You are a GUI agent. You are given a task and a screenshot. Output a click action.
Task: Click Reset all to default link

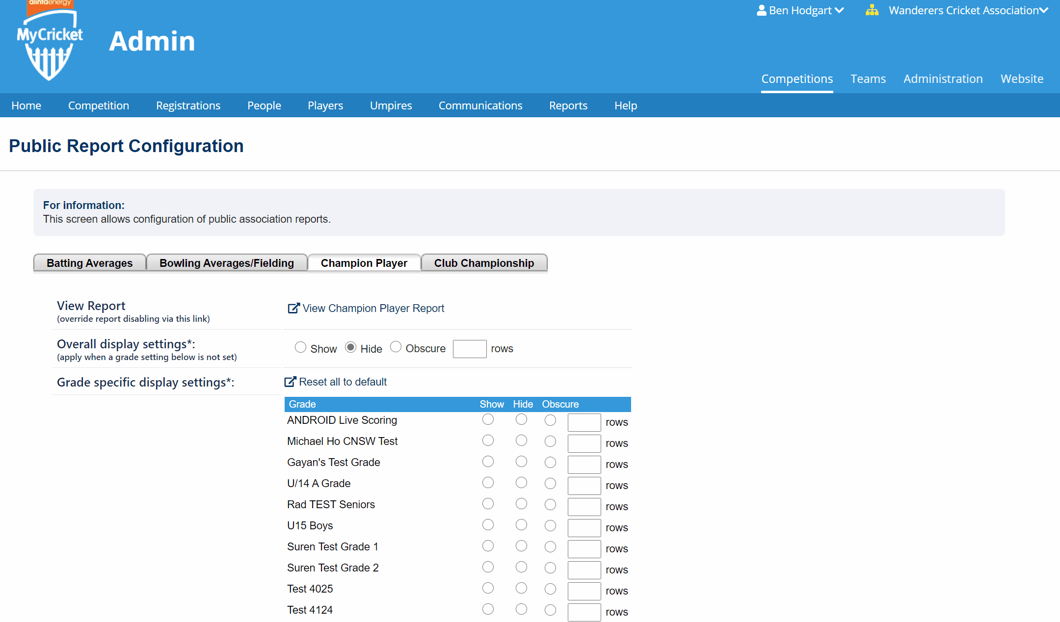pos(343,382)
